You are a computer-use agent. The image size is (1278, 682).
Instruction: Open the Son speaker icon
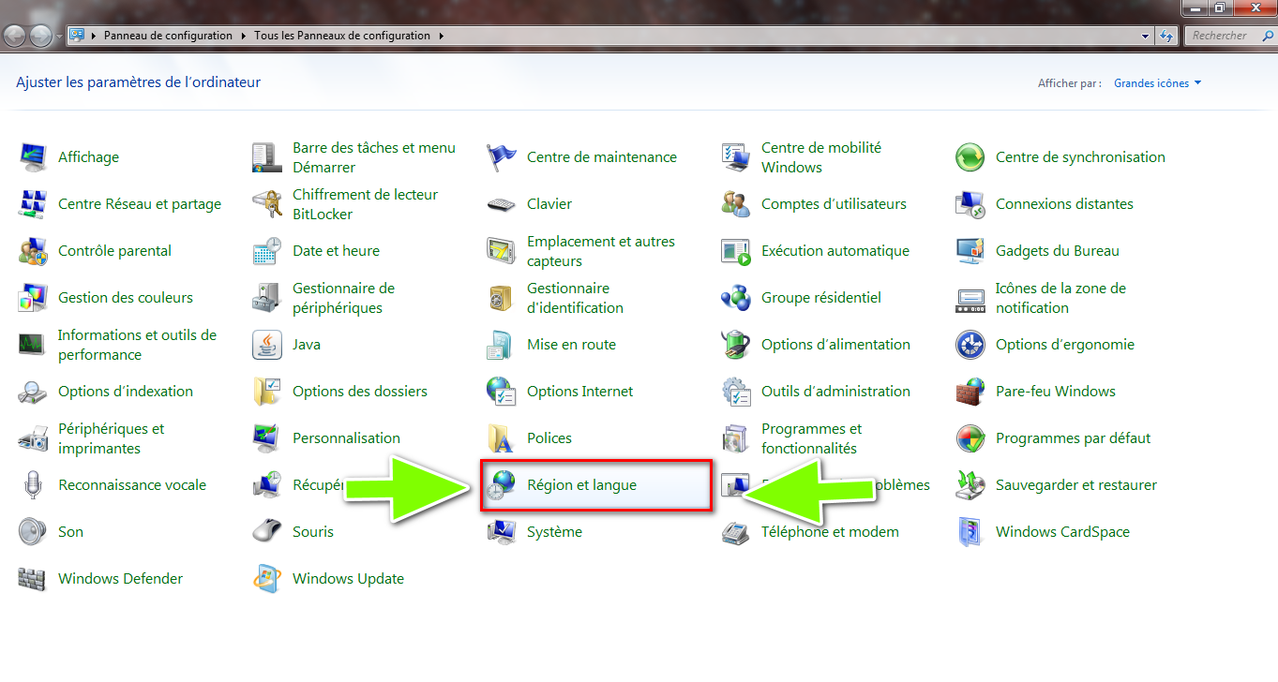33,532
